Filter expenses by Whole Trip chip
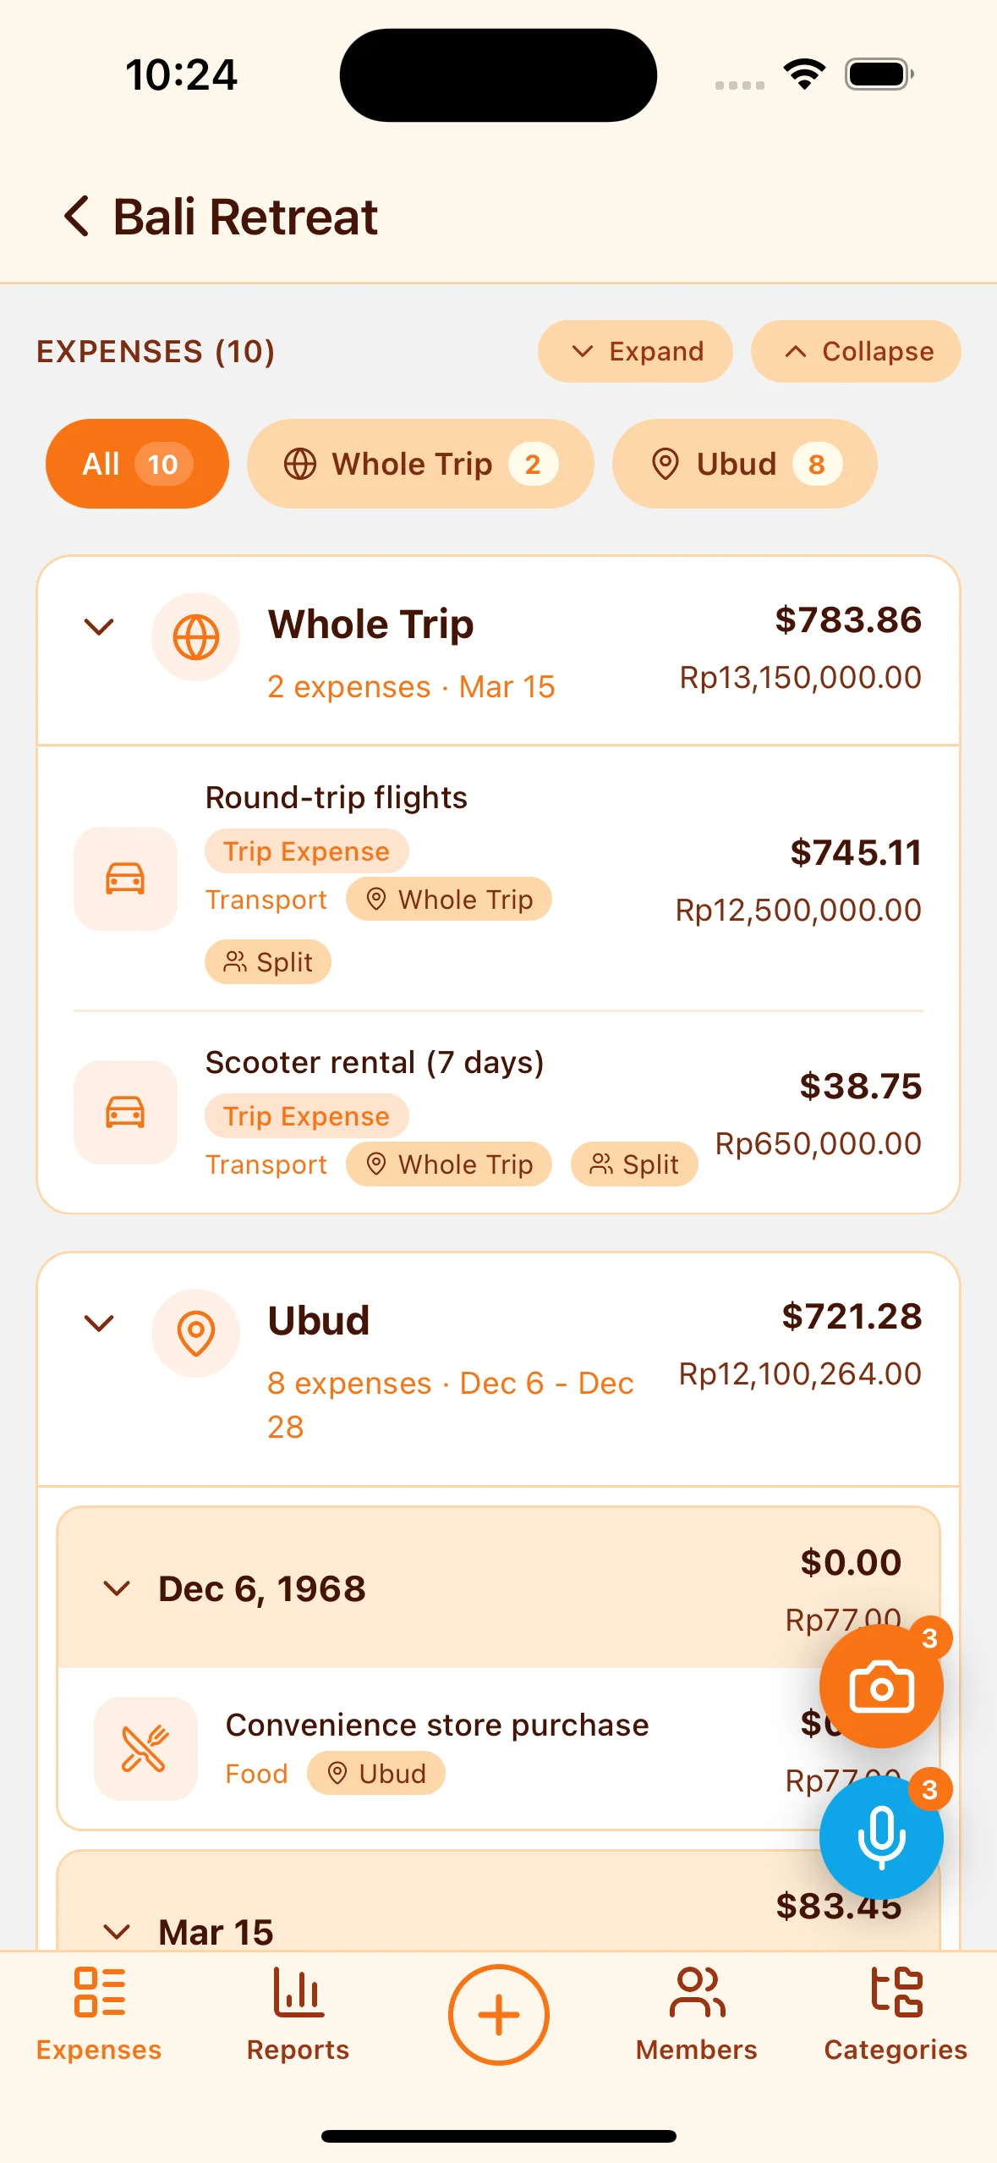This screenshot has width=997, height=2163. click(x=419, y=464)
